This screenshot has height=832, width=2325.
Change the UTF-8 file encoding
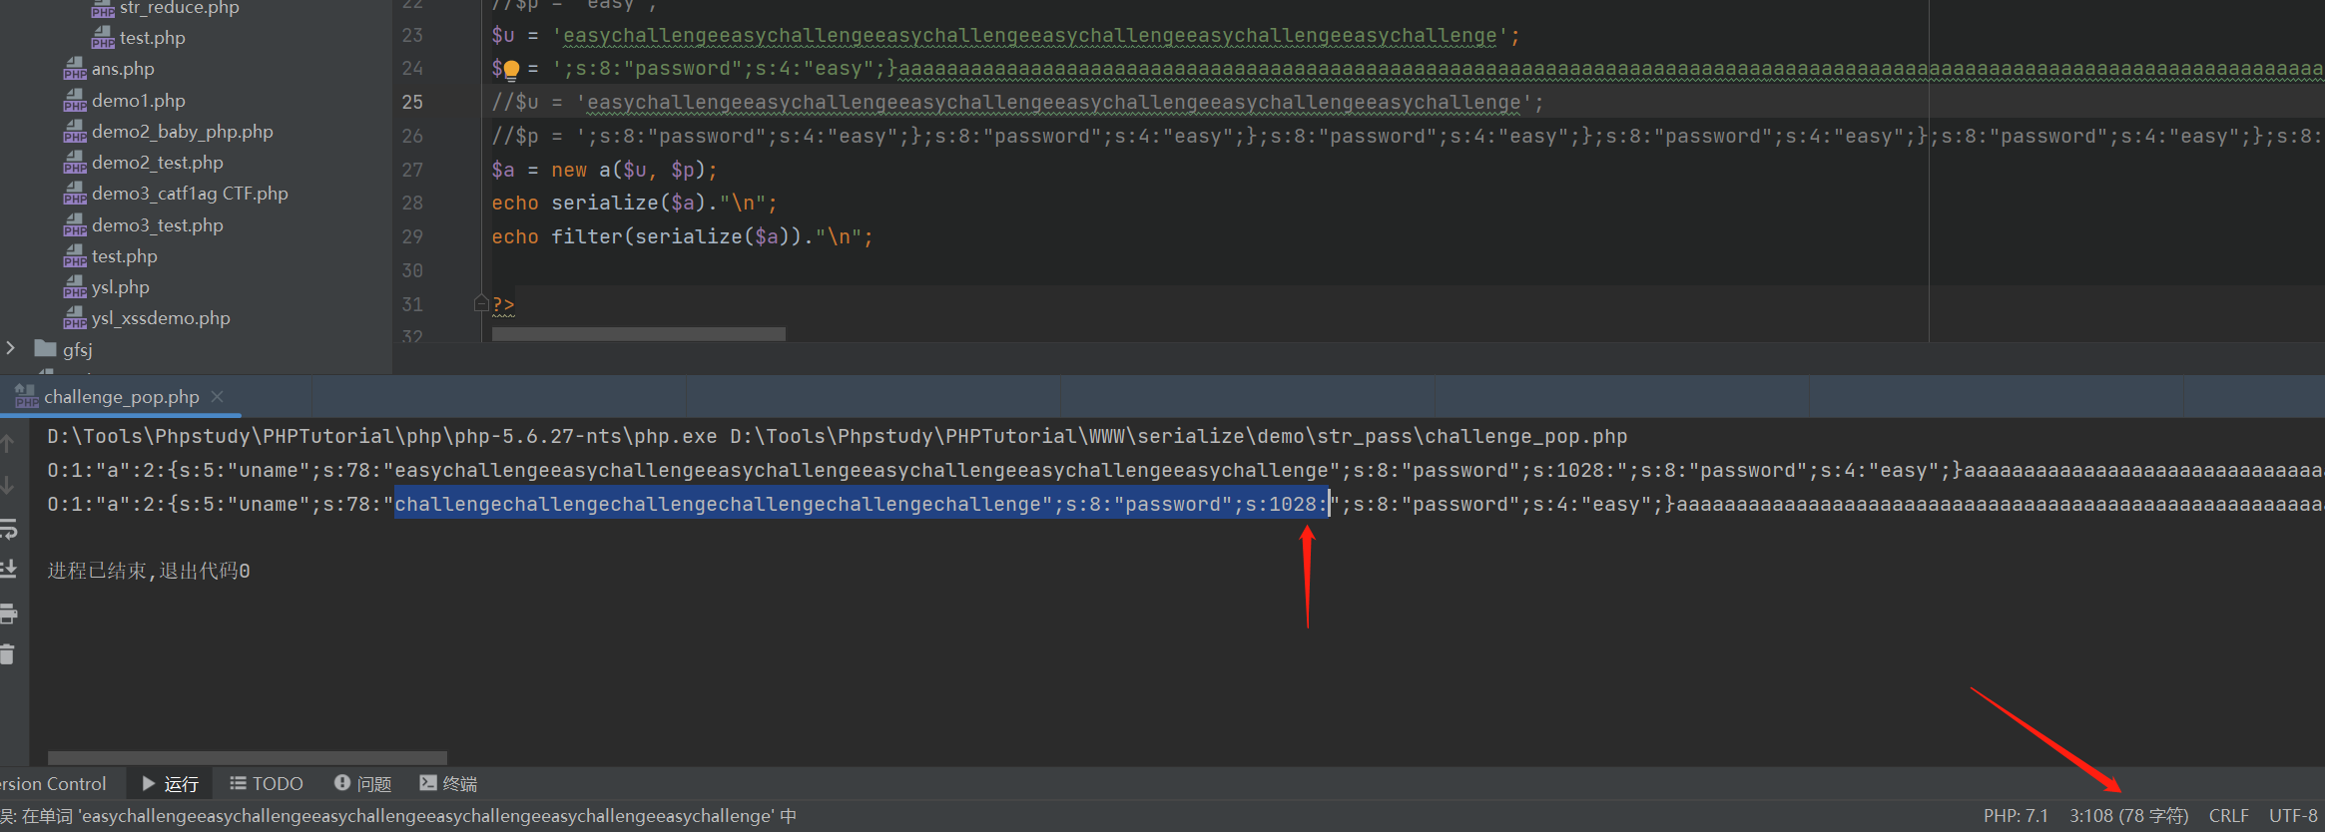tap(2293, 816)
